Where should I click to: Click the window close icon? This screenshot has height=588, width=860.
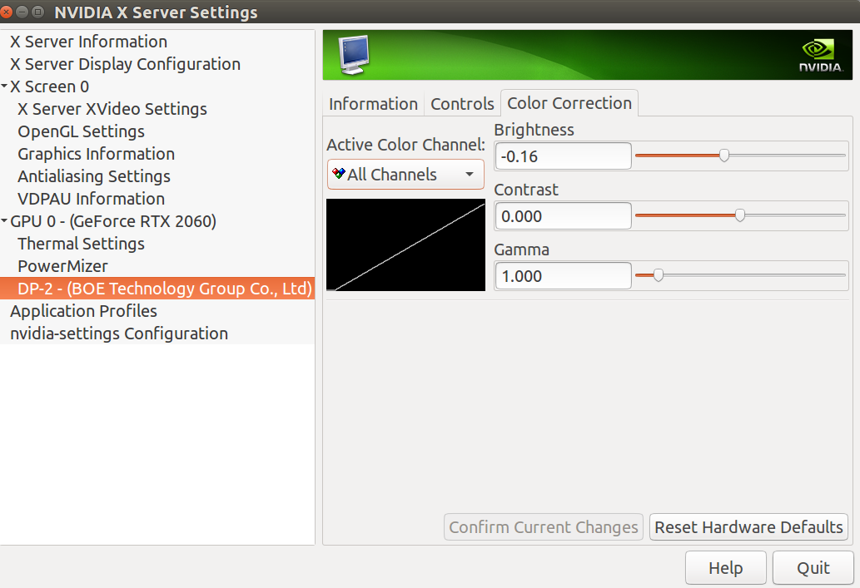coord(8,12)
